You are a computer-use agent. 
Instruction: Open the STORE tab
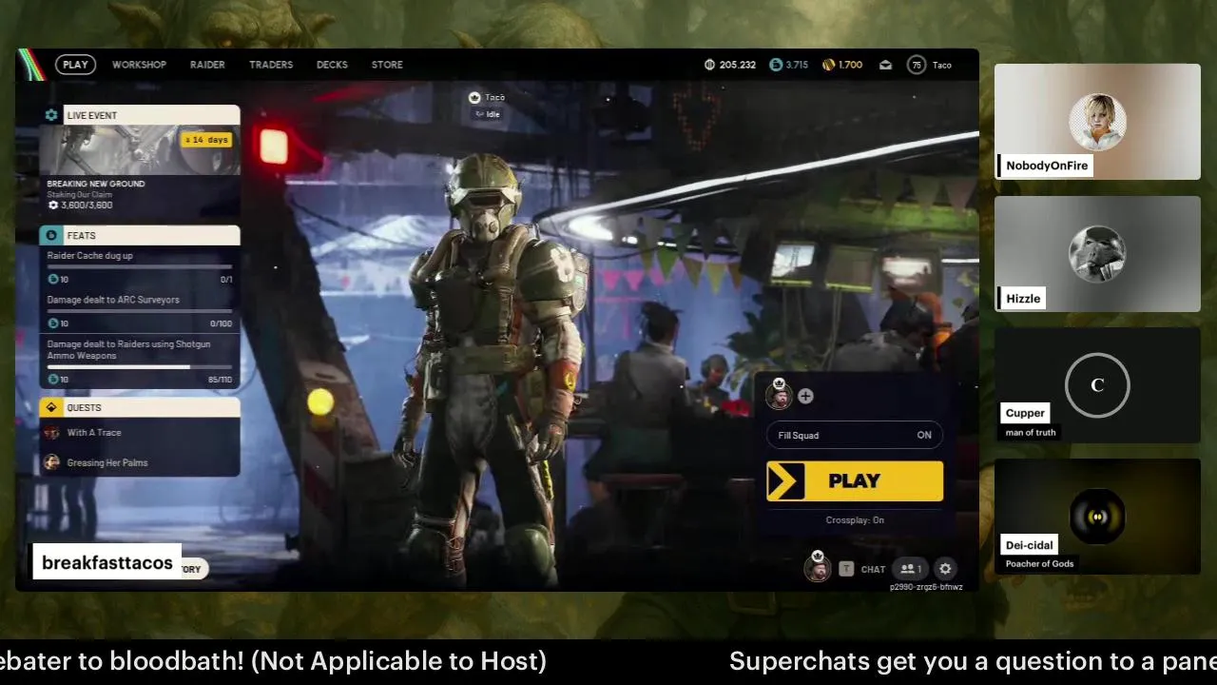click(387, 65)
